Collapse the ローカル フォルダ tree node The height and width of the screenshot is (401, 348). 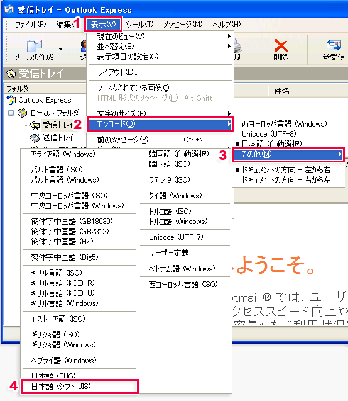(11, 113)
